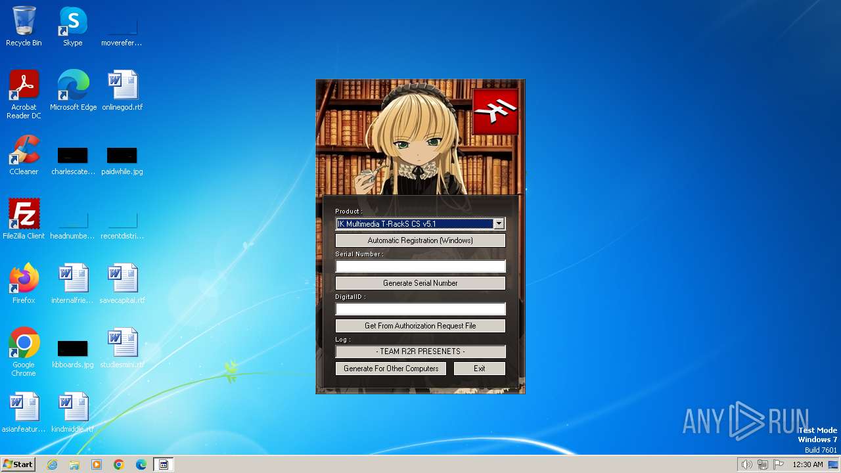Select FileZilla Client shortcut

tap(24, 219)
